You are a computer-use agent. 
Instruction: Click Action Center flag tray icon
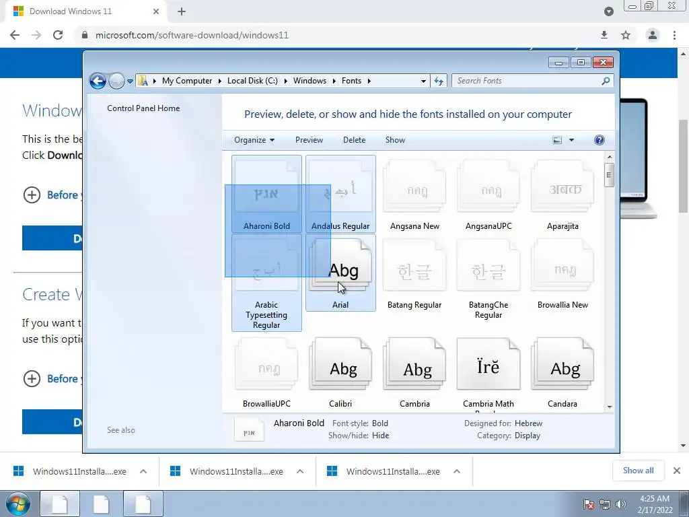(x=588, y=504)
